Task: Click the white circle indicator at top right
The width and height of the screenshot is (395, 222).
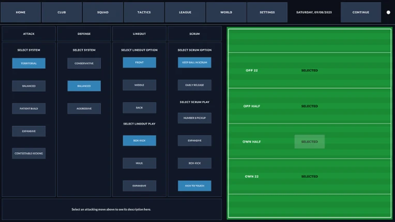Action: coord(388,12)
